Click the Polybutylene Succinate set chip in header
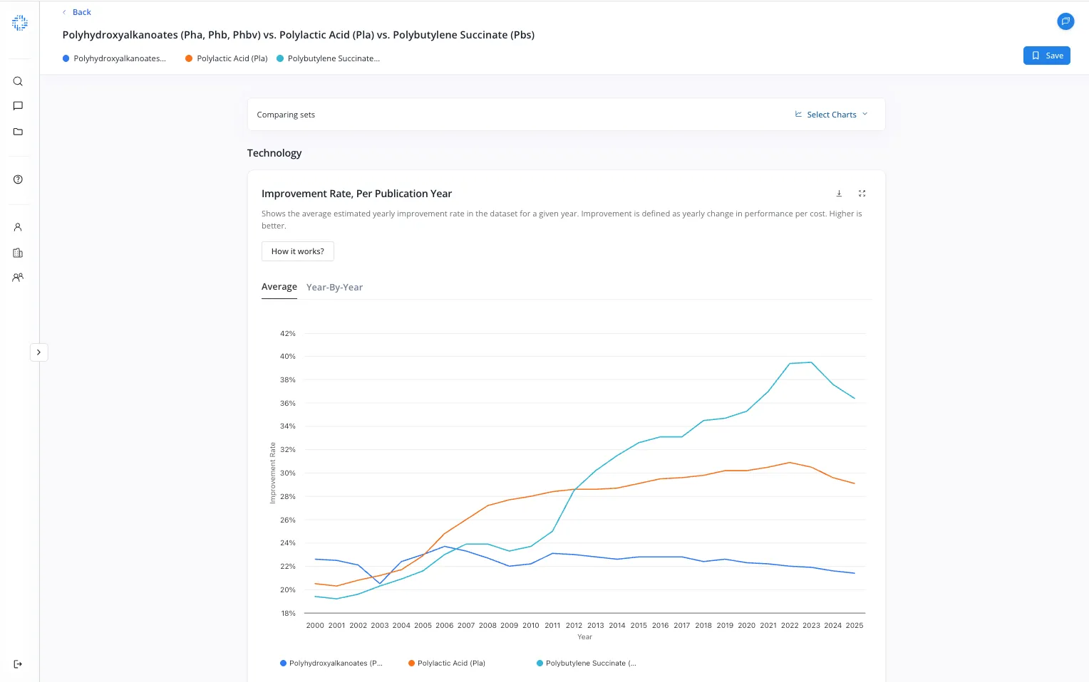Screen dimensions: 1089x682 click(328, 58)
